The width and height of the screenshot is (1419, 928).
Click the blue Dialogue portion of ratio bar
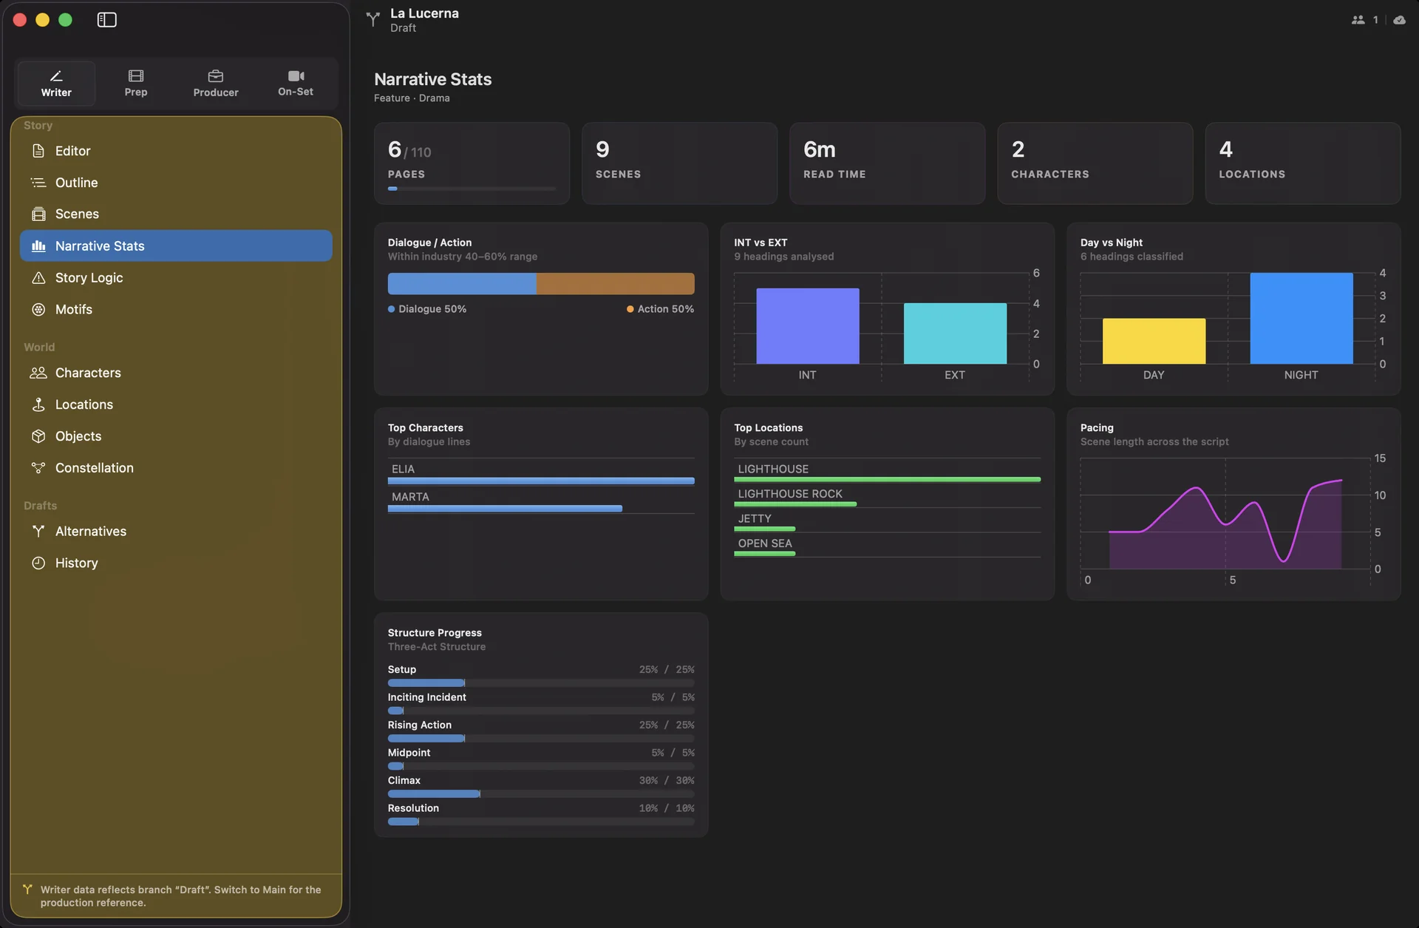point(462,284)
